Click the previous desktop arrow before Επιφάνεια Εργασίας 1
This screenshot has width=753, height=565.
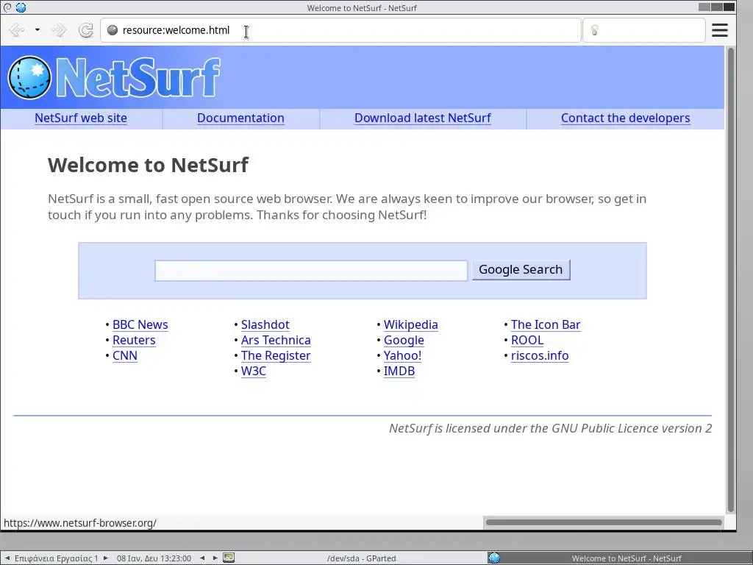click(7, 558)
